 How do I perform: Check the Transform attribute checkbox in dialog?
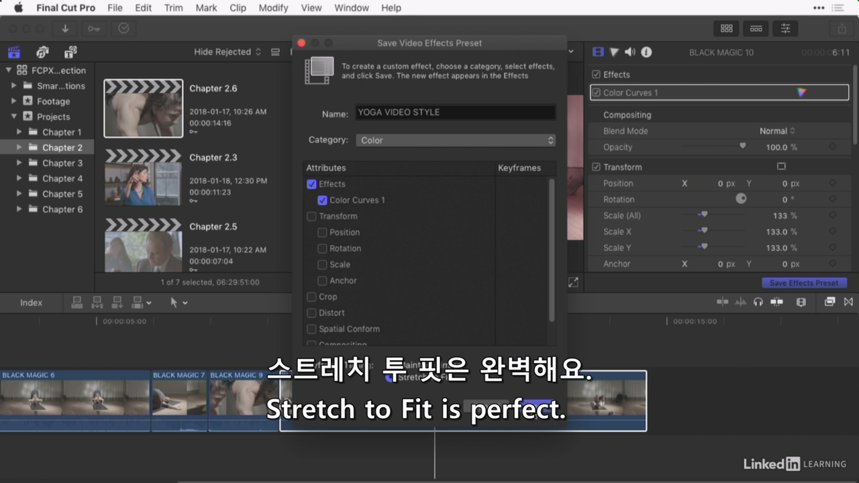click(311, 216)
